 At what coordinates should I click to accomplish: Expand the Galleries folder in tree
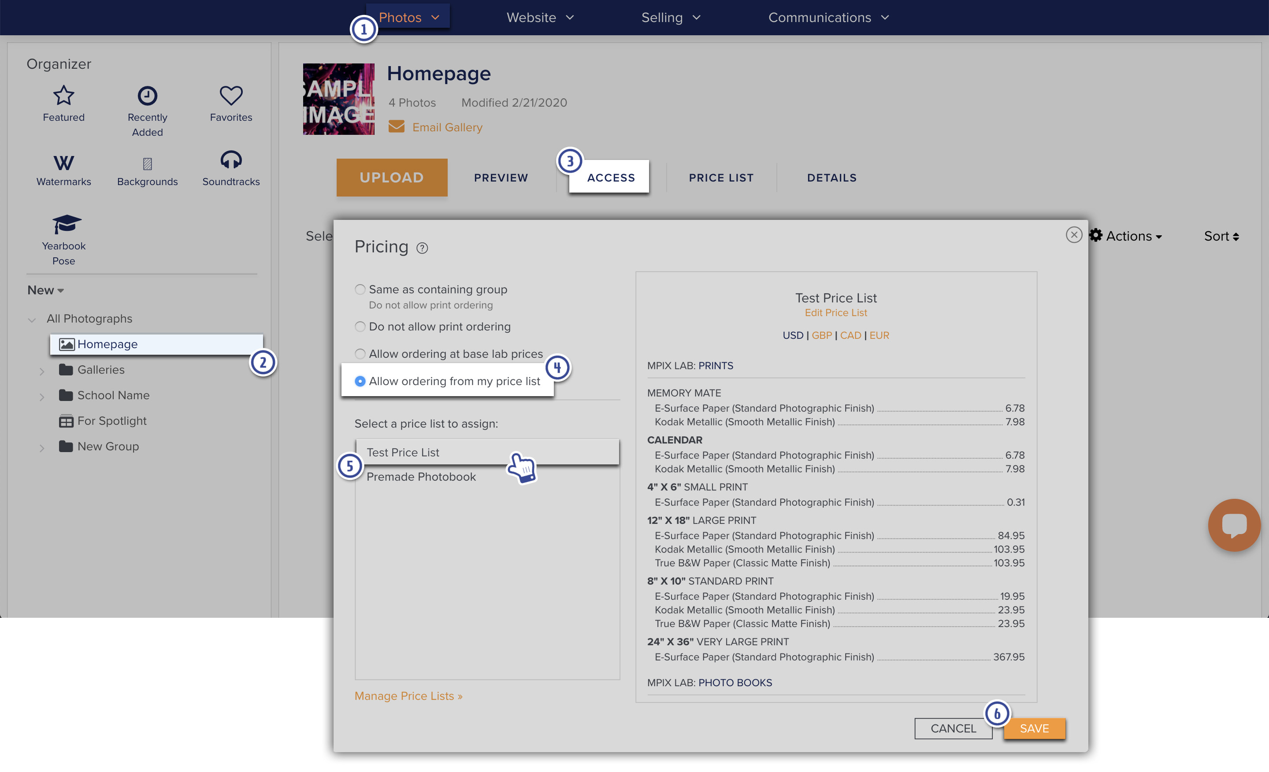point(42,371)
